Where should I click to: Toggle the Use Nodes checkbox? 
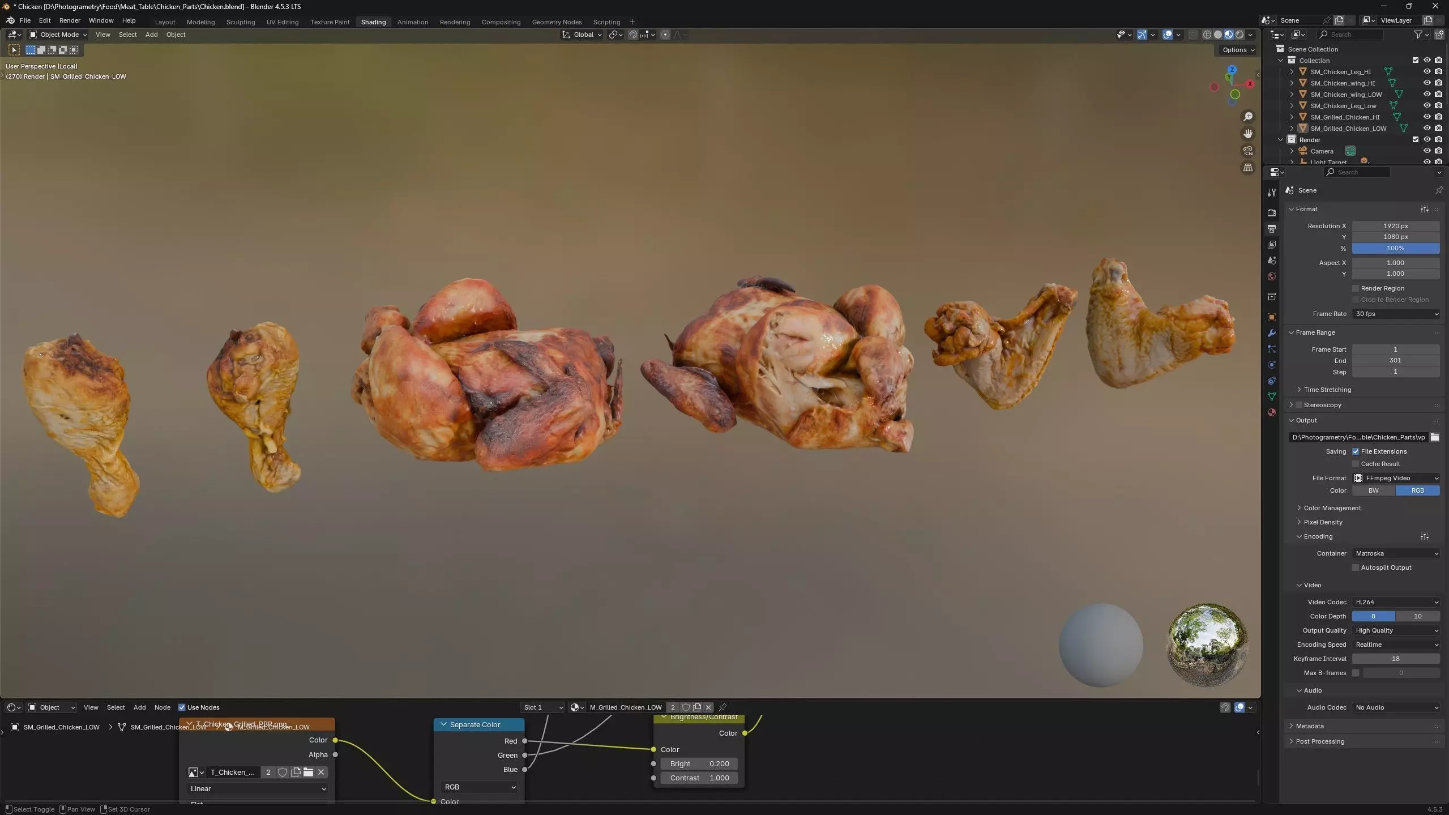(182, 707)
